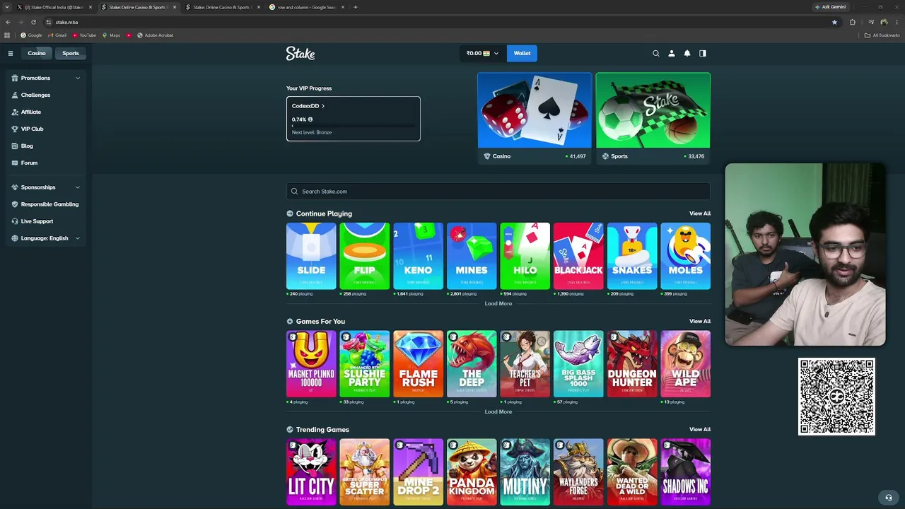
Task: Open the live chat headset bubble
Action: 889,497
